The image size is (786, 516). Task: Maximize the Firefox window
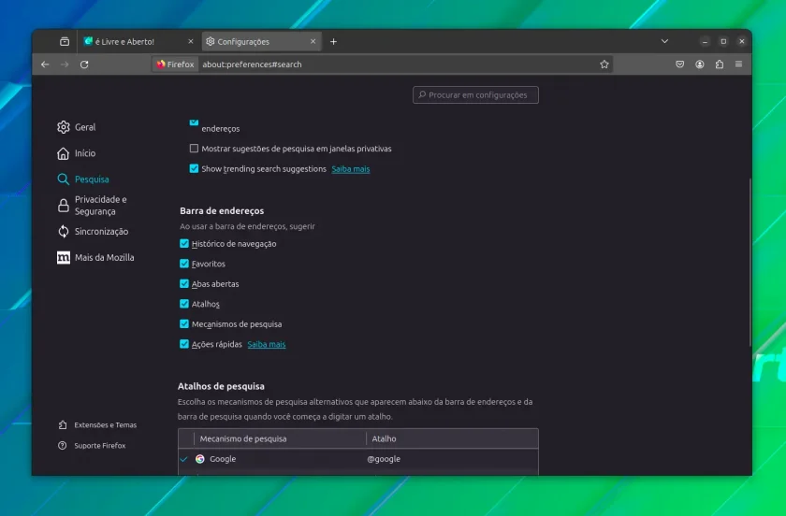point(723,41)
